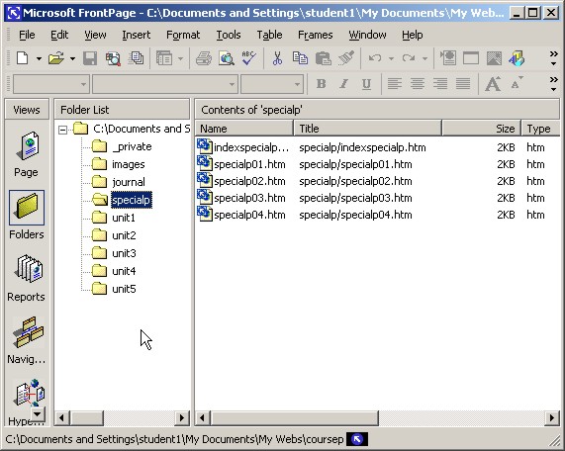Viewport: 565px width, 451px height.
Task: Collapse the root C:\Documents folder tree
Action: pyautogui.click(x=62, y=130)
